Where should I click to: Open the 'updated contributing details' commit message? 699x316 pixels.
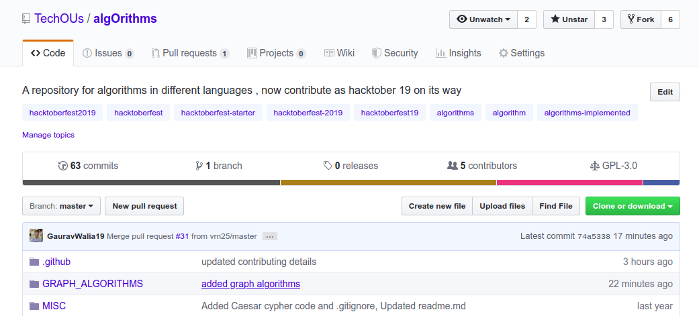point(259,262)
